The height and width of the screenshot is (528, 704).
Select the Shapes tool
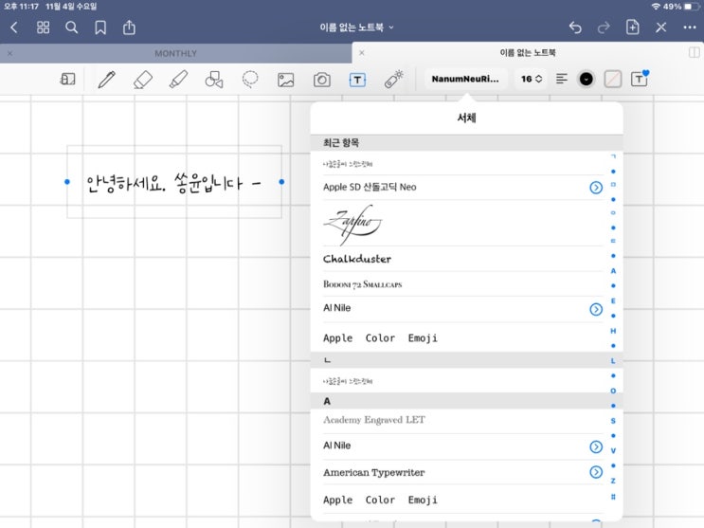(x=214, y=80)
